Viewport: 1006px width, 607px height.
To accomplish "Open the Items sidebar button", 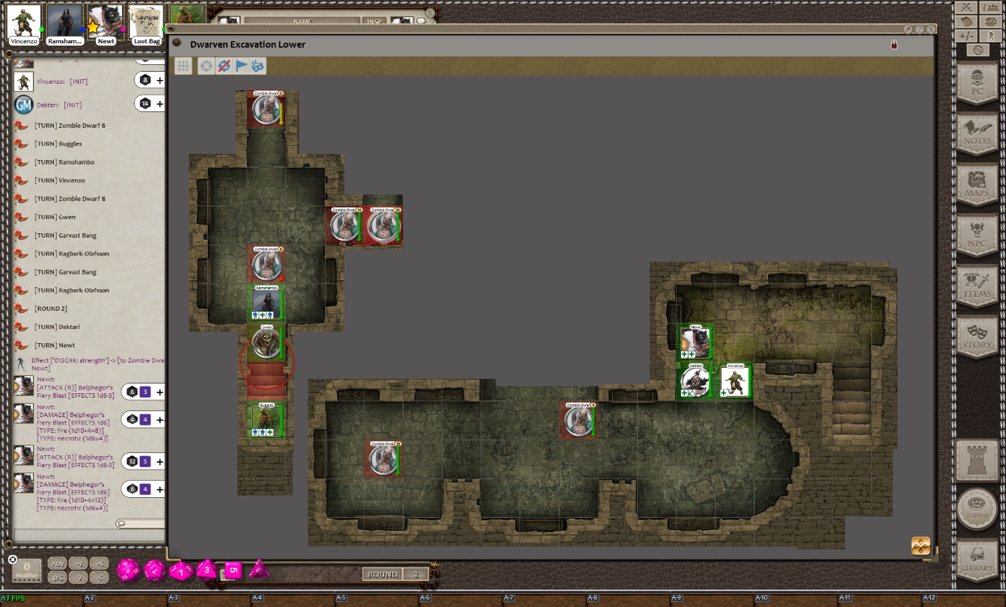I will (977, 286).
